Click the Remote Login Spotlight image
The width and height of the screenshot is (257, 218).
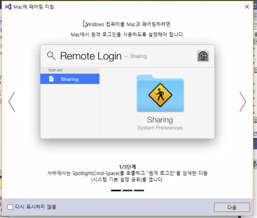pyautogui.click(x=127, y=92)
